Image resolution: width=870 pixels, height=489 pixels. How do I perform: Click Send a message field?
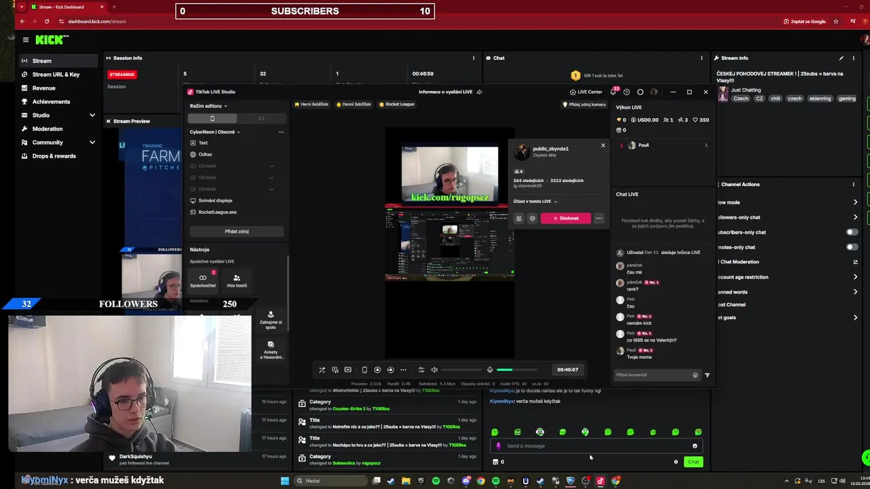coord(595,446)
